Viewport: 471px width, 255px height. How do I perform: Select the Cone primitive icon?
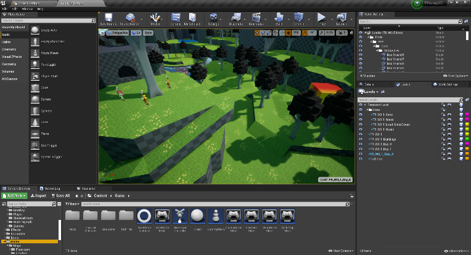coord(35,123)
